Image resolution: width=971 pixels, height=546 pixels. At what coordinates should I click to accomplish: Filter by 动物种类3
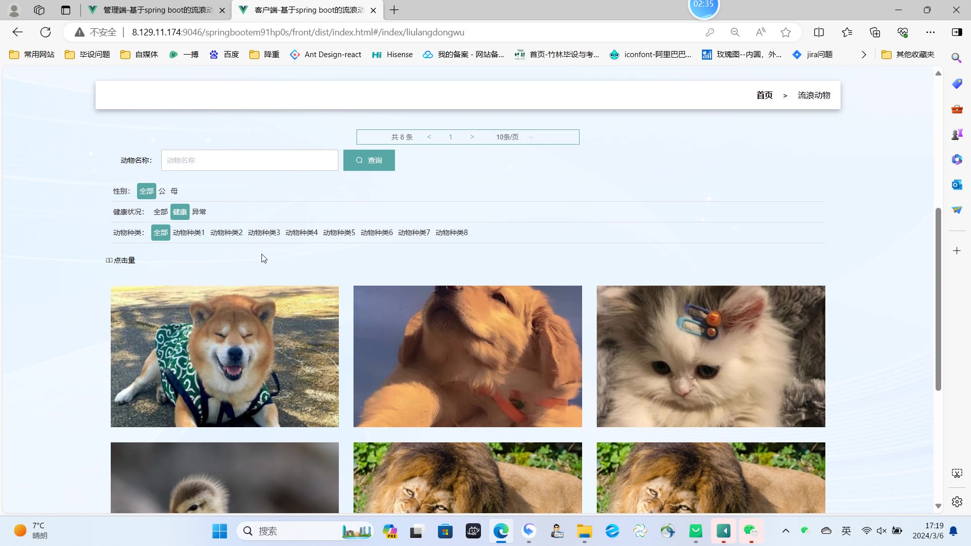[263, 233]
